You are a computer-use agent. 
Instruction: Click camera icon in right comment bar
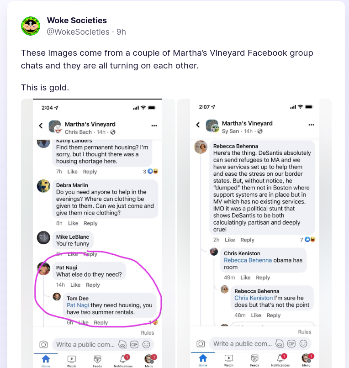(201, 344)
